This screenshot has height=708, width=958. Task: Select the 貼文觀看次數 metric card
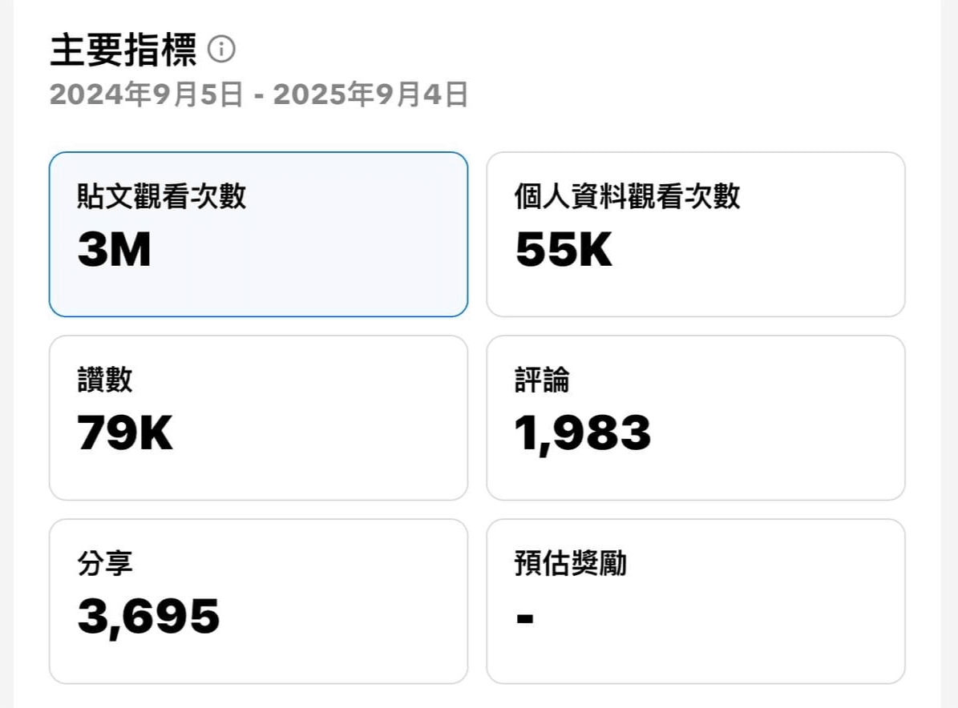click(x=258, y=235)
